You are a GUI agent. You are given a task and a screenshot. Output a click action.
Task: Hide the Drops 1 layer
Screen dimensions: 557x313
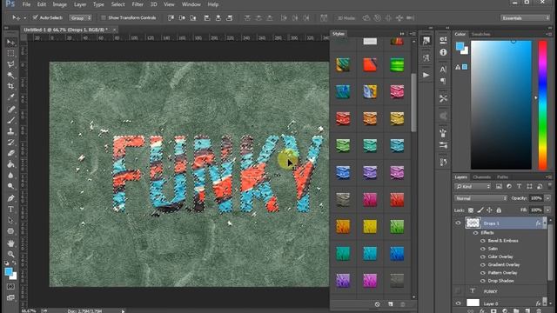(458, 223)
